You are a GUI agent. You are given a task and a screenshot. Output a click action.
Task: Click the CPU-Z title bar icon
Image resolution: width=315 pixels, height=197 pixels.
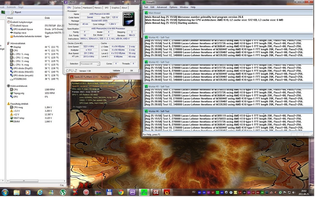click(x=66, y=2)
